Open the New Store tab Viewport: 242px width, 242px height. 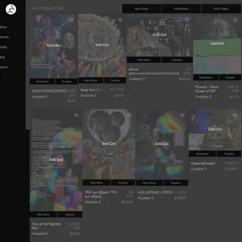coord(142,9)
